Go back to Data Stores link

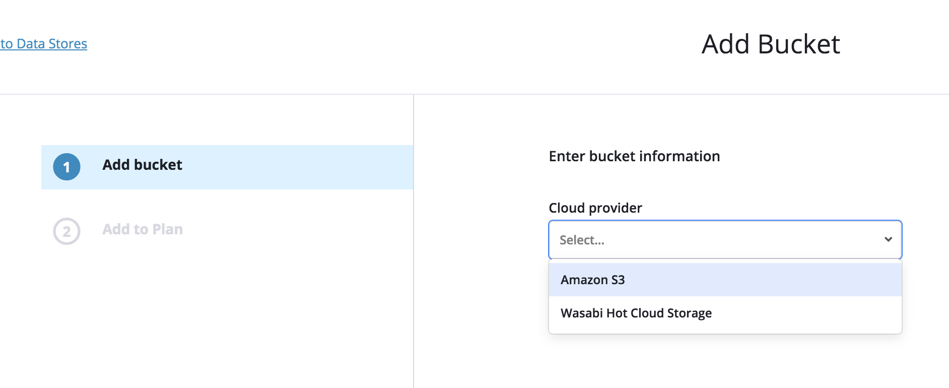tap(43, 44)
